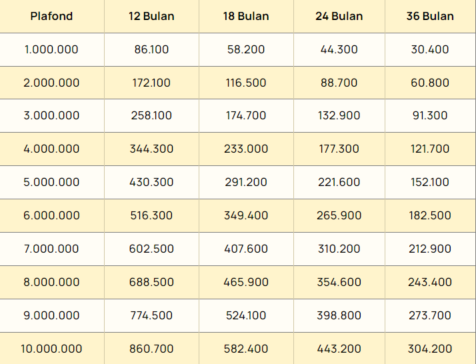Select the 354.600 cell under 24 Bulan
Screen dimensions: 476x364
tap(339, 282)
